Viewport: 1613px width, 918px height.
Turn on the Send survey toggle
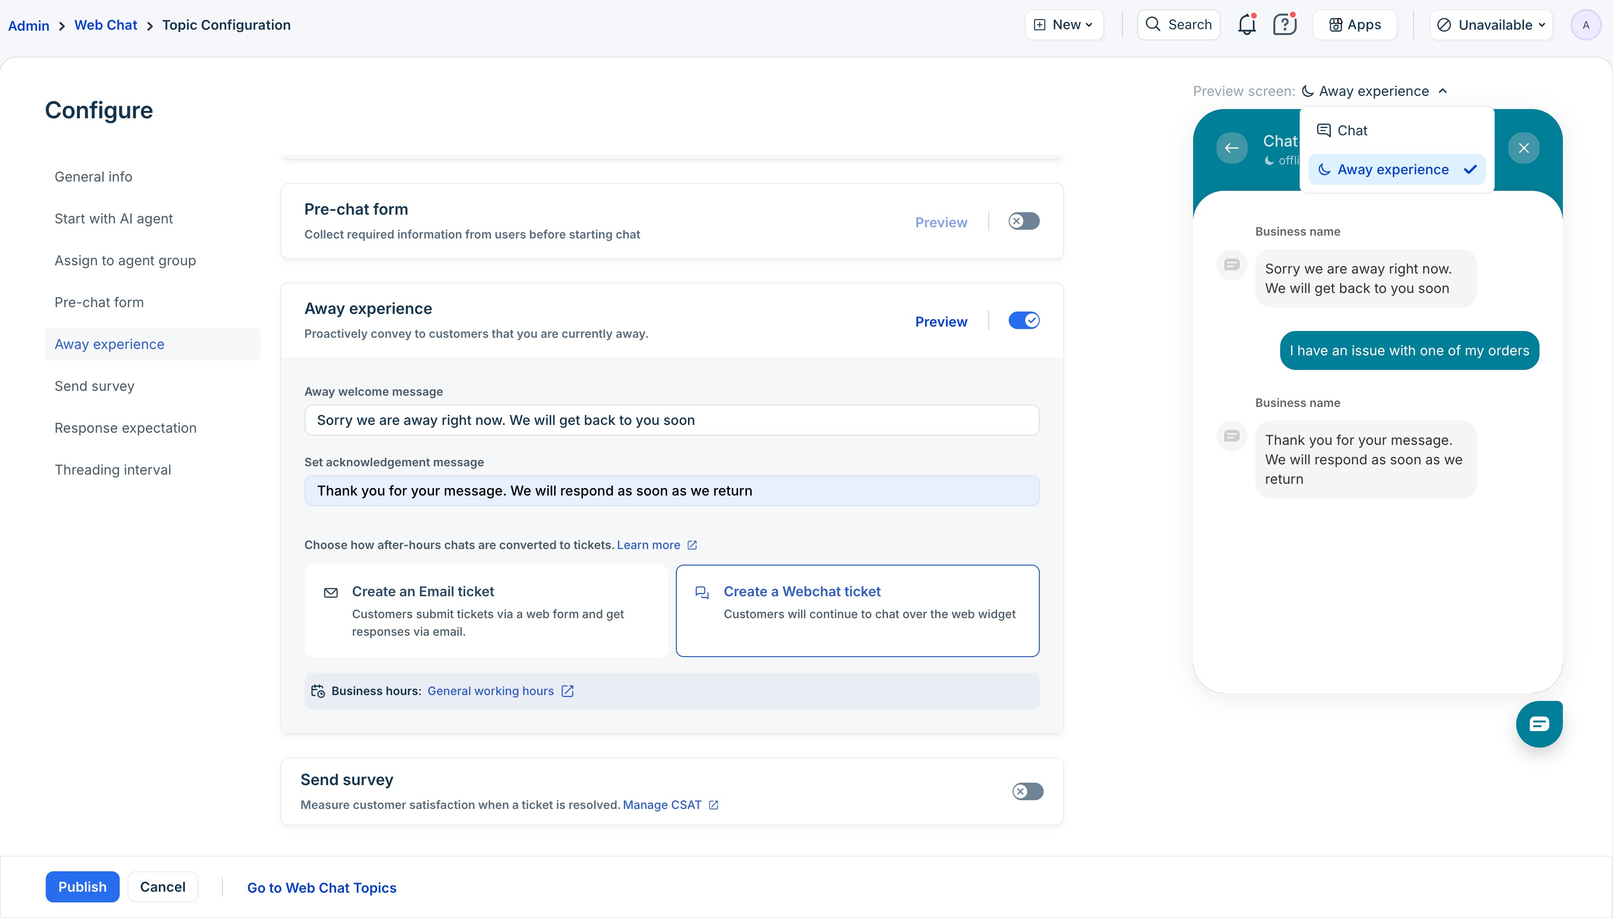click(1027, 791)
